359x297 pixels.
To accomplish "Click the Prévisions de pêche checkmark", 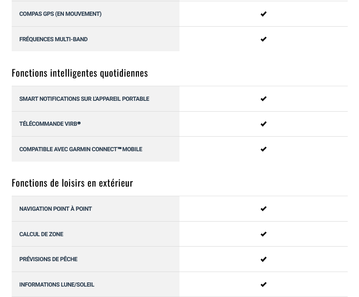I will tap(263, 259).
